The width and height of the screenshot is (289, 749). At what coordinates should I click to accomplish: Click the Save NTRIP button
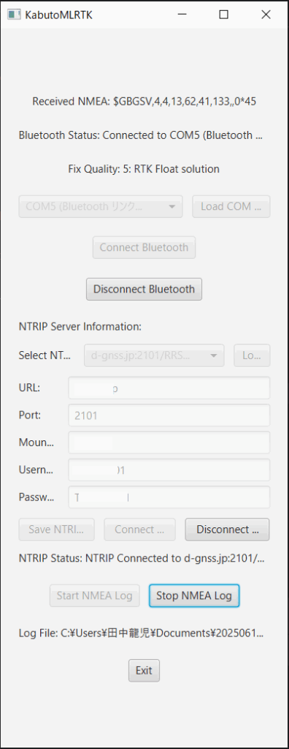[x=57, y=530]
